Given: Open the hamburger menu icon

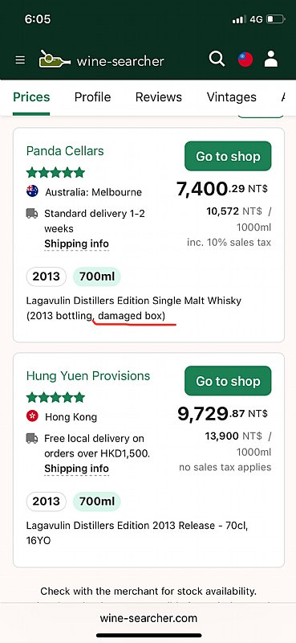Looking at the screenshot, I should [x=20, y=60].
